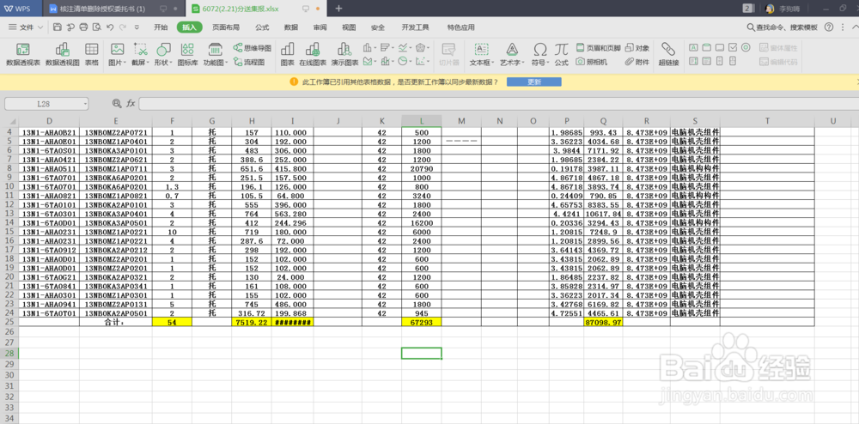Open the user account 李狗嗨
Viewport: 859px width, 424px height.
tap(783, 9)
